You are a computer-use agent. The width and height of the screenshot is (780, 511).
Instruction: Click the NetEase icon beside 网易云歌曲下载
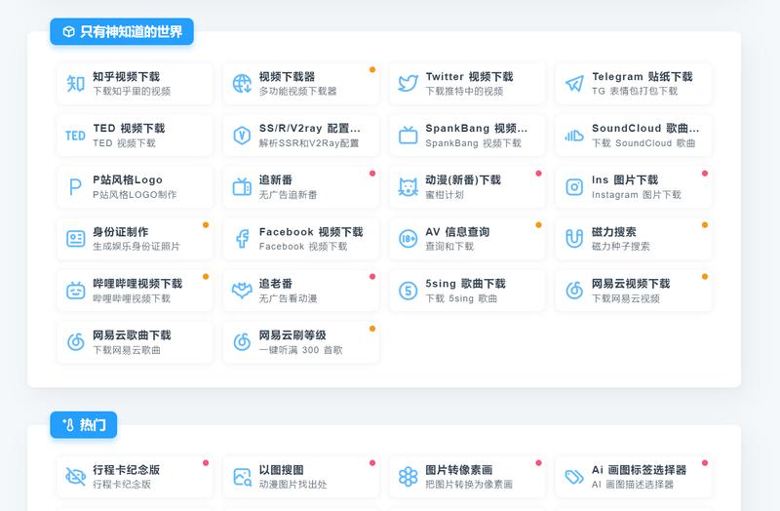76,342
